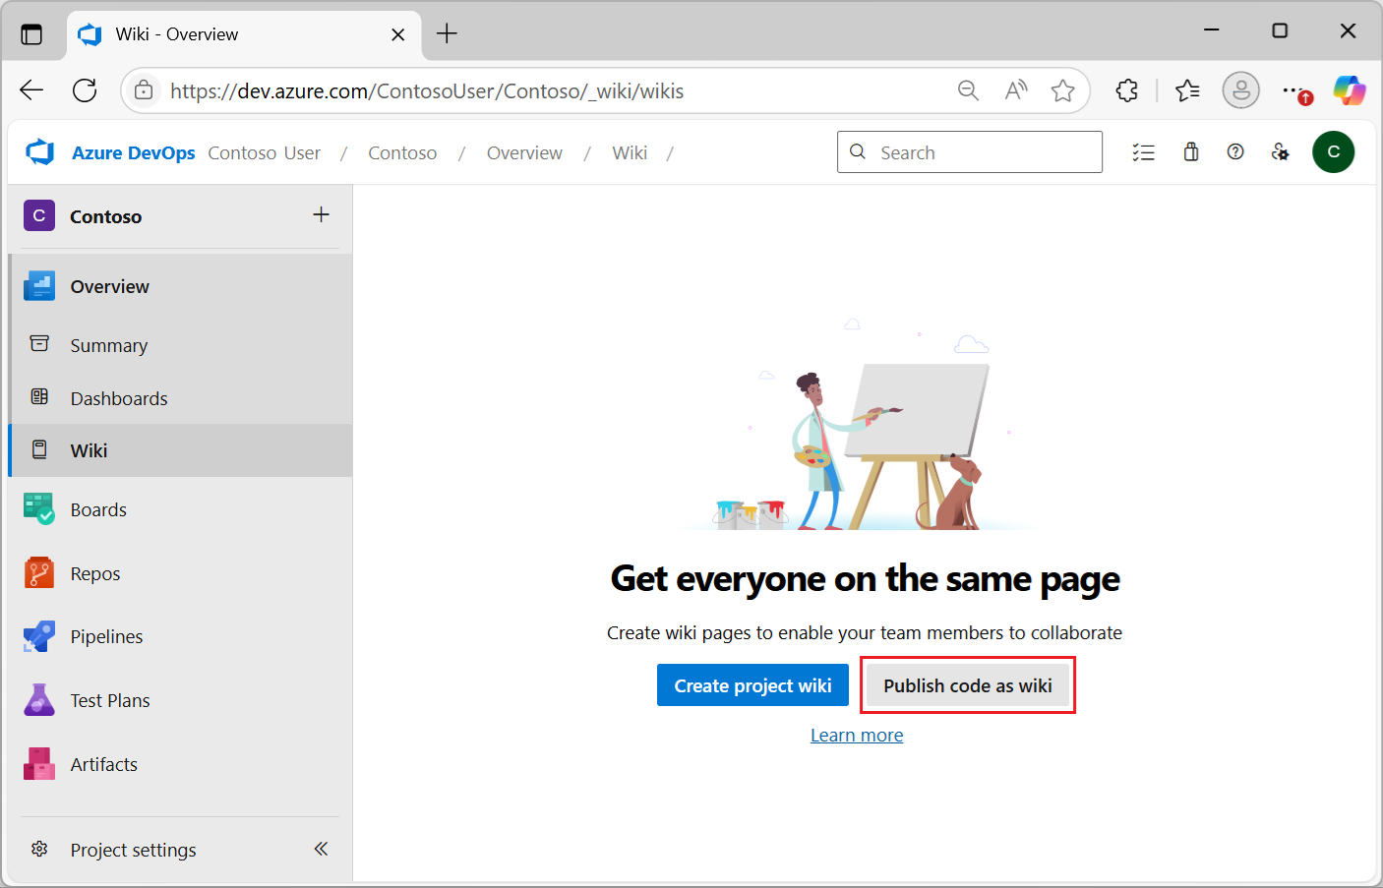Viewport: 1383px width, 888px height.
Task: Collapse the sidebar with the double chevron
Action: click(x=321, y=849)
